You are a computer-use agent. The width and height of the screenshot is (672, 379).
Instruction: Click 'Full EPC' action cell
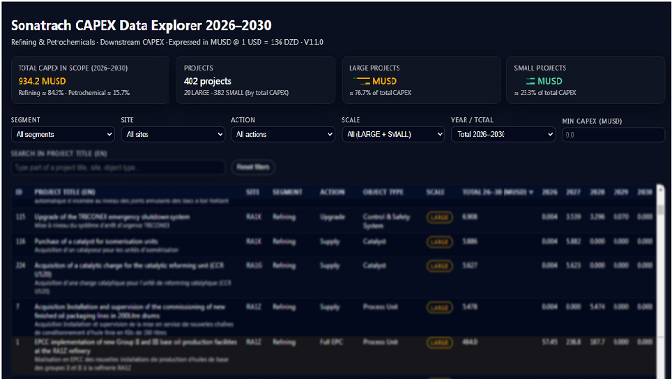coord(331,341)
